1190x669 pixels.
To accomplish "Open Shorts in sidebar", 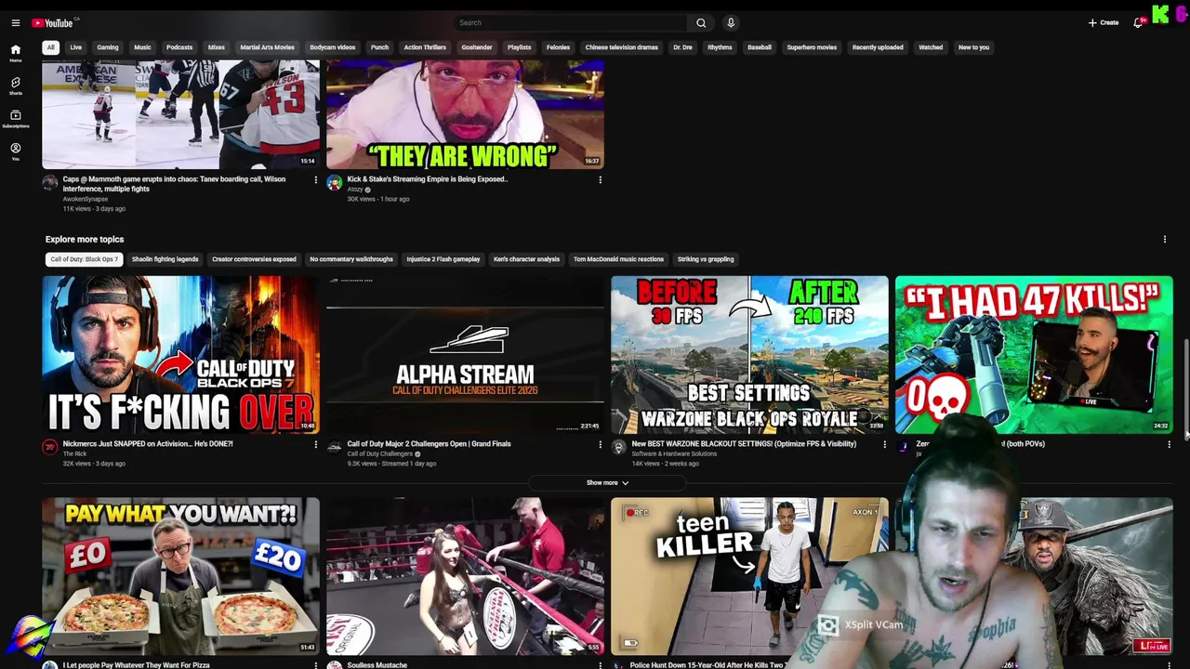I will coord(15,86).
